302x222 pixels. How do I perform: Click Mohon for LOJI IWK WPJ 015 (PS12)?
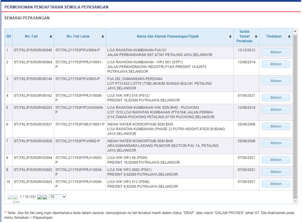[276, 98]
